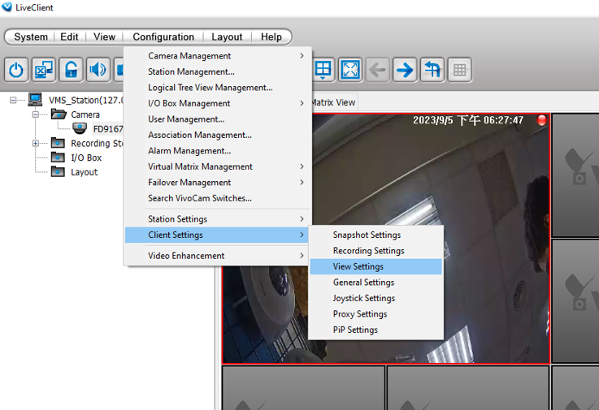This screenshot has width=599, height=410.
Task: Open the layout grid selector icon
Action: tap(323, 70)
